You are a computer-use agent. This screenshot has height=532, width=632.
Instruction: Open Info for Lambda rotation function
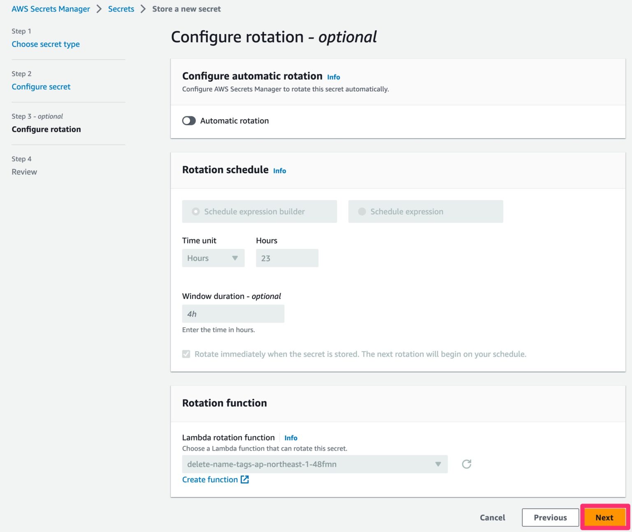[x=290, y=438]
